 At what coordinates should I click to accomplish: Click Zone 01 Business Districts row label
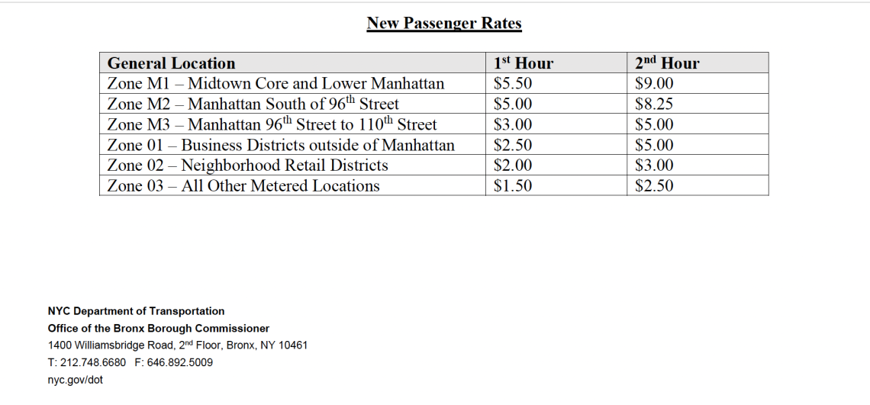[x=281, y=145]
